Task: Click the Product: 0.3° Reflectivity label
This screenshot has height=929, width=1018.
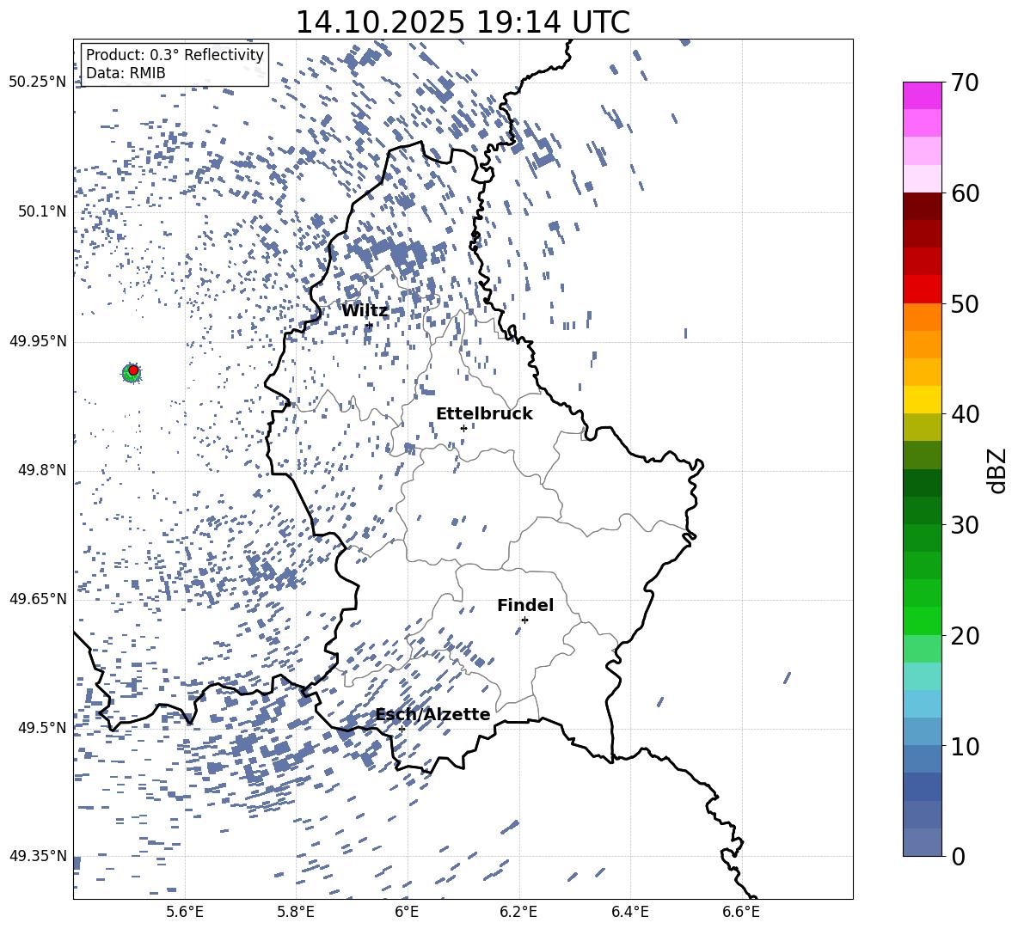Action: tap(175, 55)
